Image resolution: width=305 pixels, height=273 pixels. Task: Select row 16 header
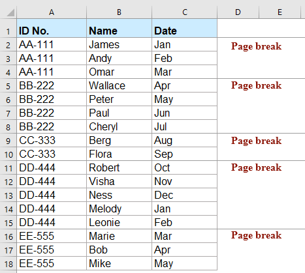[8, 236]
